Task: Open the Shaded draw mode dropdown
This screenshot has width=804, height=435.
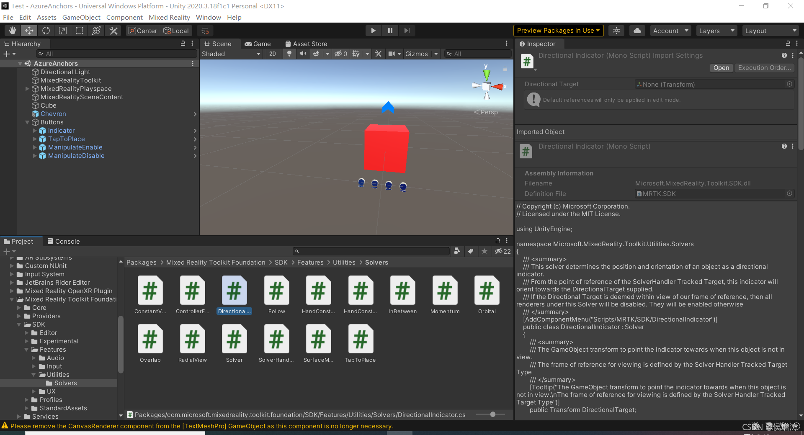Action: tap(231, 54)
